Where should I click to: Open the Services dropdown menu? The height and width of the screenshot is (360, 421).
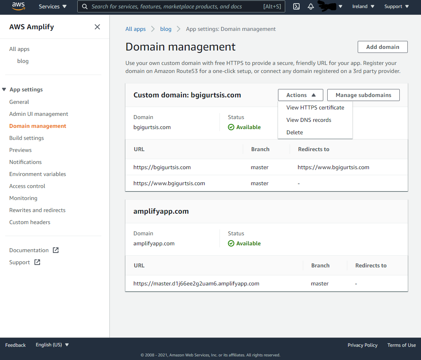(x=52, y=6)
